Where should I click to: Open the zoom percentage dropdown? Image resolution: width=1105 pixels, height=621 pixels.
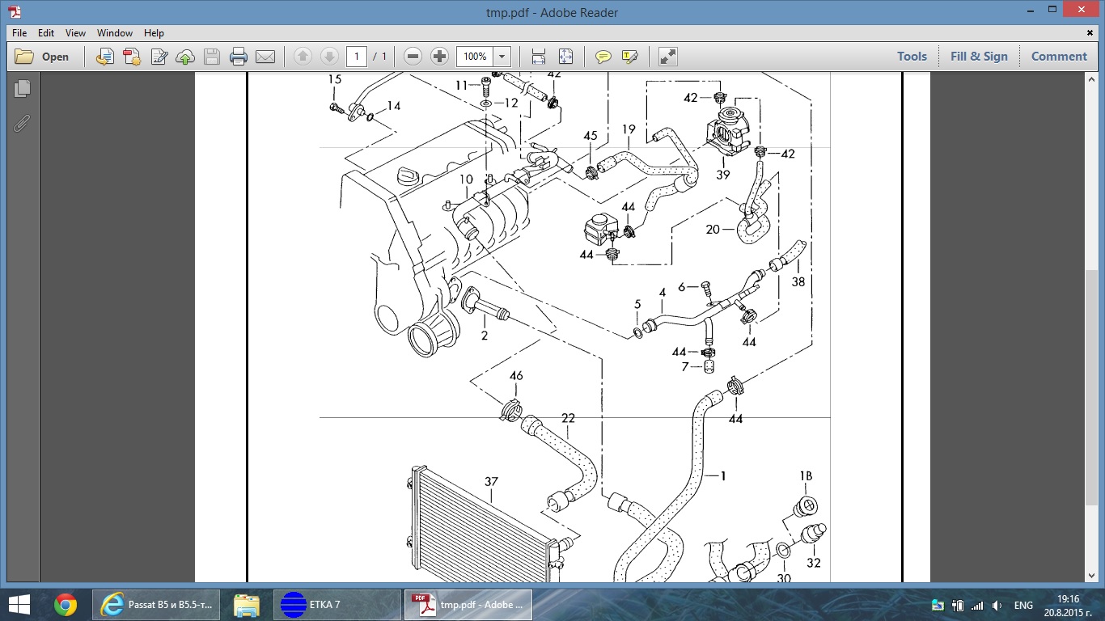502,57
